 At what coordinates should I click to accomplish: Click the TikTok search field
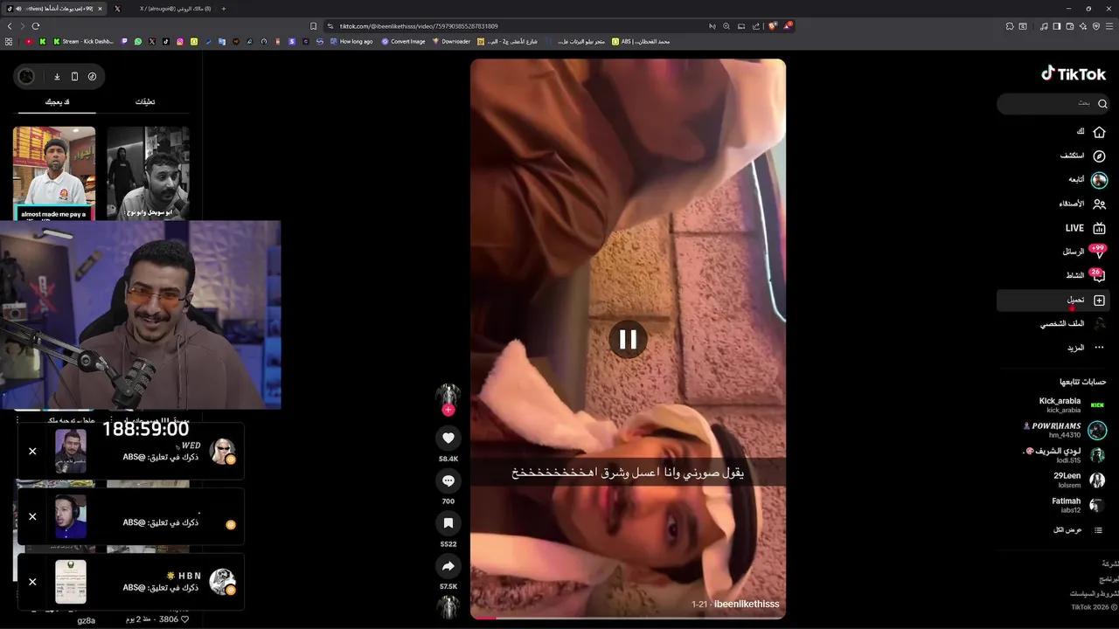click(1053, 103)
